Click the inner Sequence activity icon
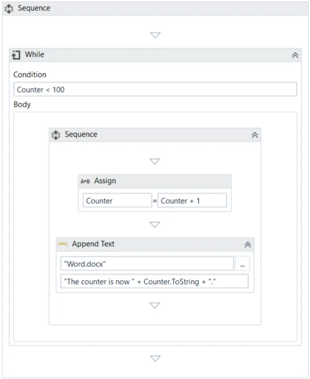Image resolution: width=310 pixels, height=379 pixels. pyautogui.click(x=56, y=135)
